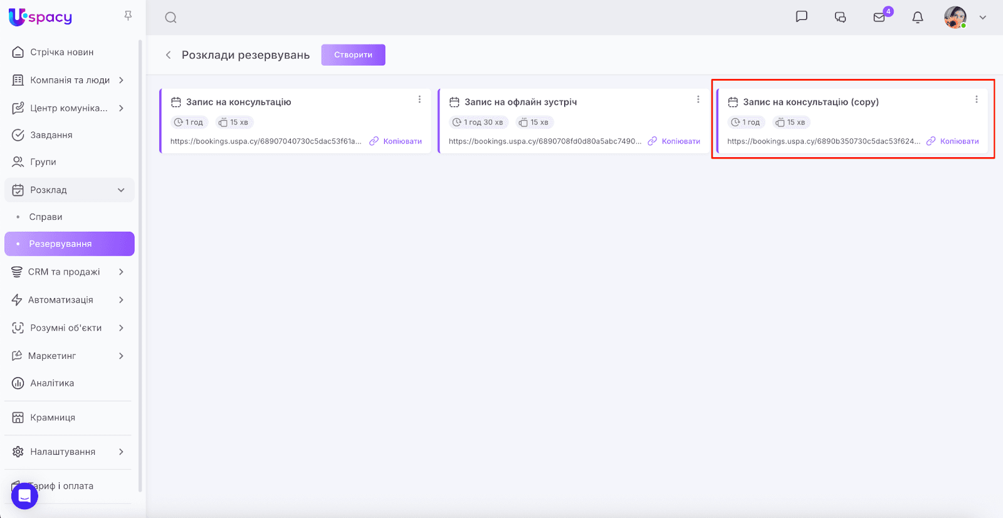Viewport: 1003px width, 518px height.
Task: Open the support chat bubble widget
Action: point(24,496)
